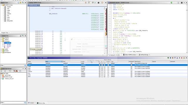Open the Bytes tab next to Decompiler
Screen dimensions: 188x105
pos(130,55)
